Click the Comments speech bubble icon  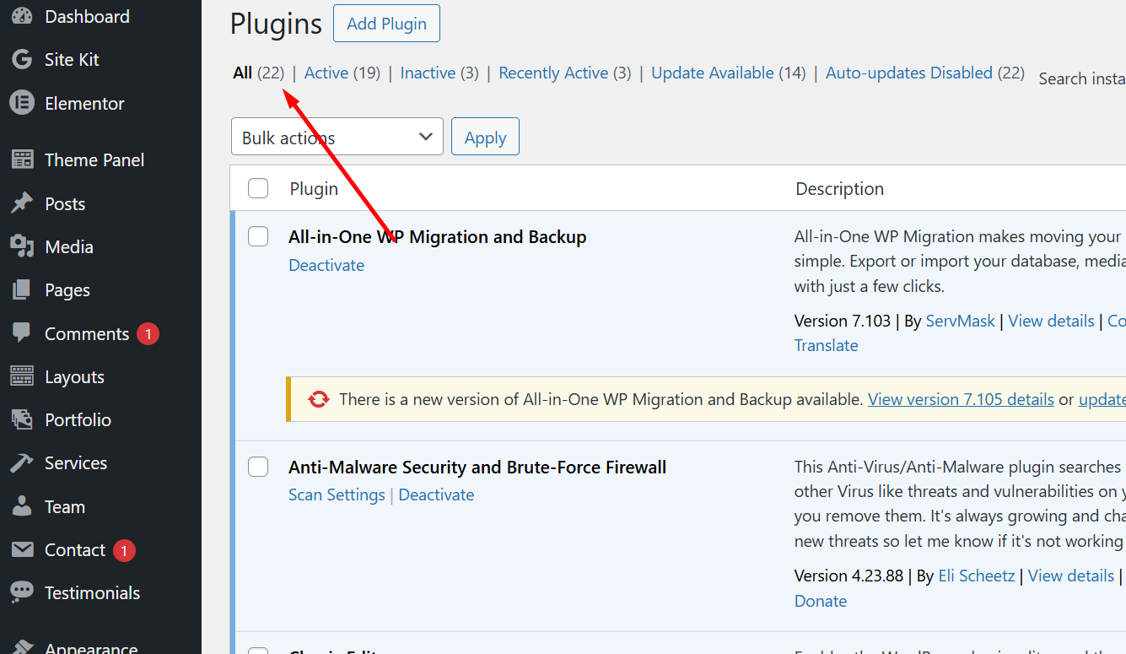coord(22,333)
